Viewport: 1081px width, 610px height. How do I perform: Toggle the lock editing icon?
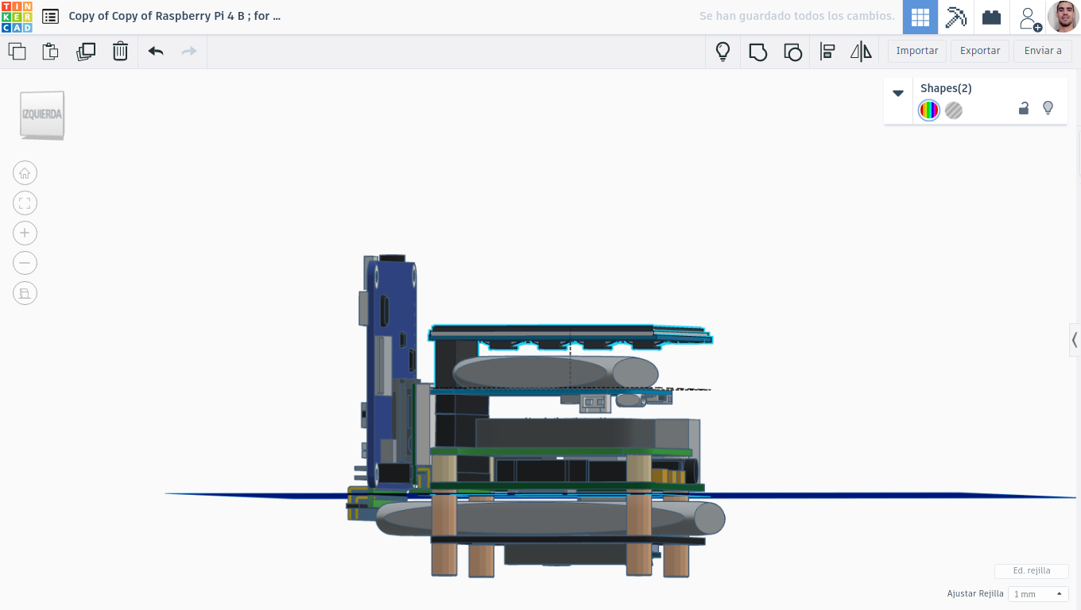[1024, 109]
